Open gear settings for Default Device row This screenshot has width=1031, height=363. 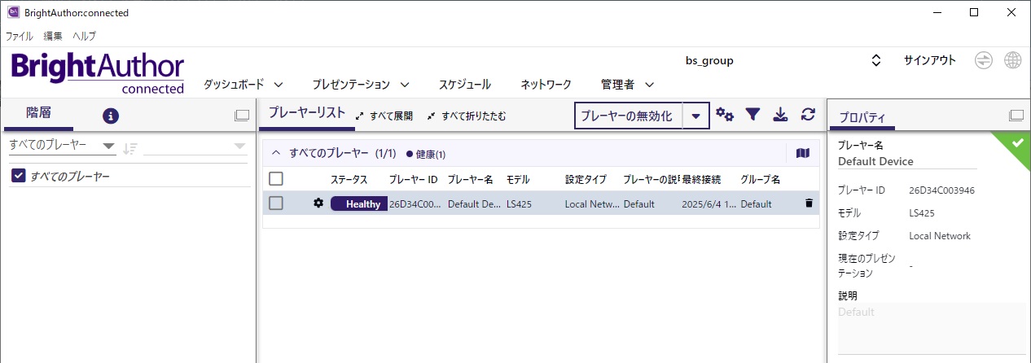click(318, 203)
